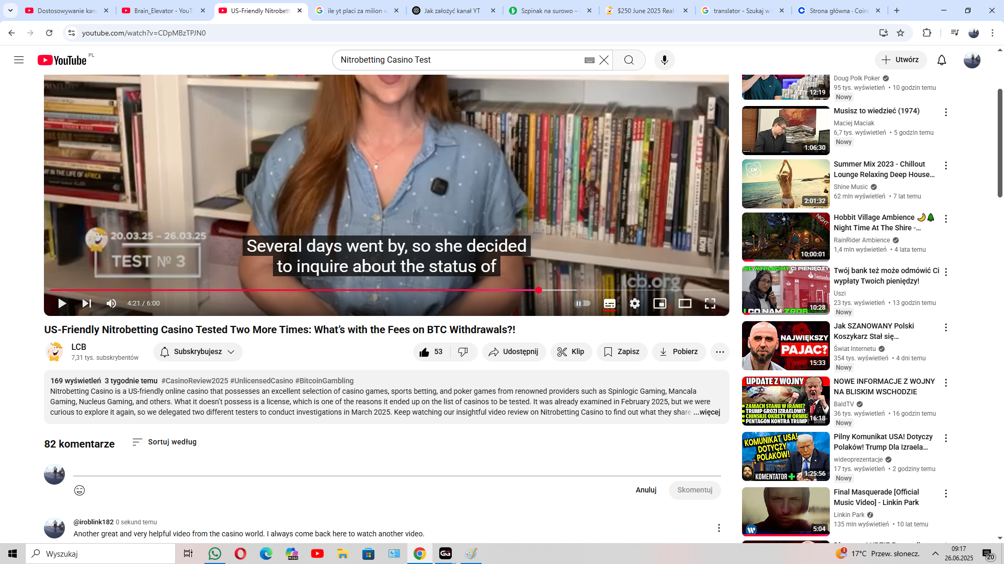Open the account avatar menu
1004x564 pixels.
pos(972,60)
